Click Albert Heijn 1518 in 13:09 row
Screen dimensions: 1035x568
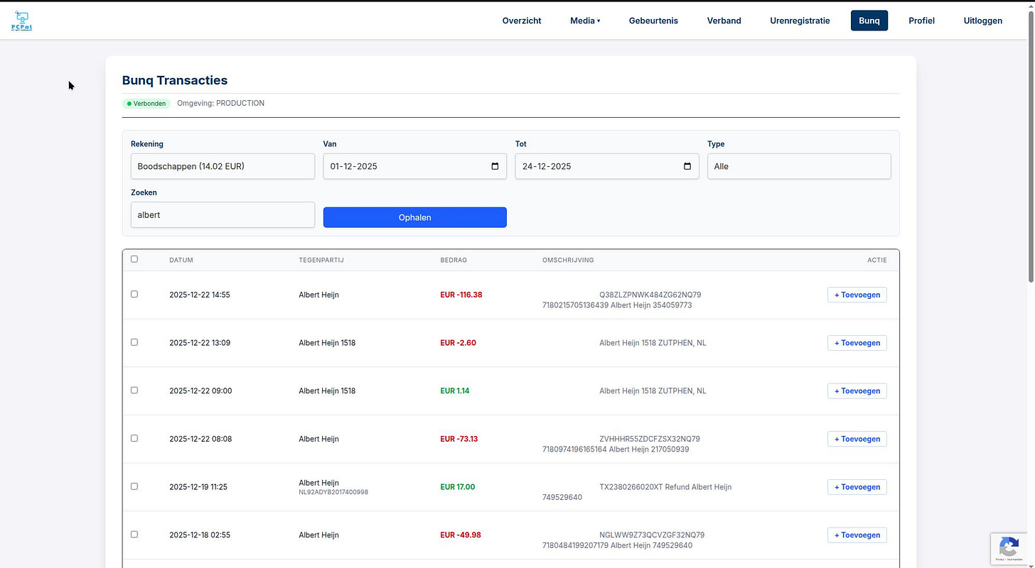[x=327, y=343]
